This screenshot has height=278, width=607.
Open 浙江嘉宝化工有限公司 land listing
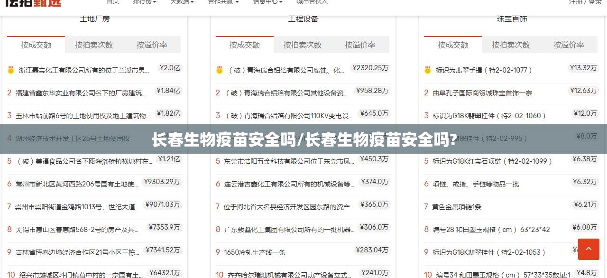pyautogui.click(x=84, y=70)
